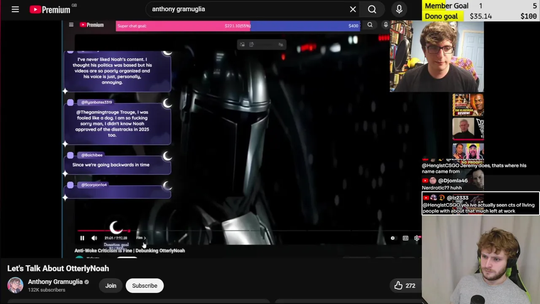Pause the embedded video playback
540x304 pixels.
pos(82,238)
